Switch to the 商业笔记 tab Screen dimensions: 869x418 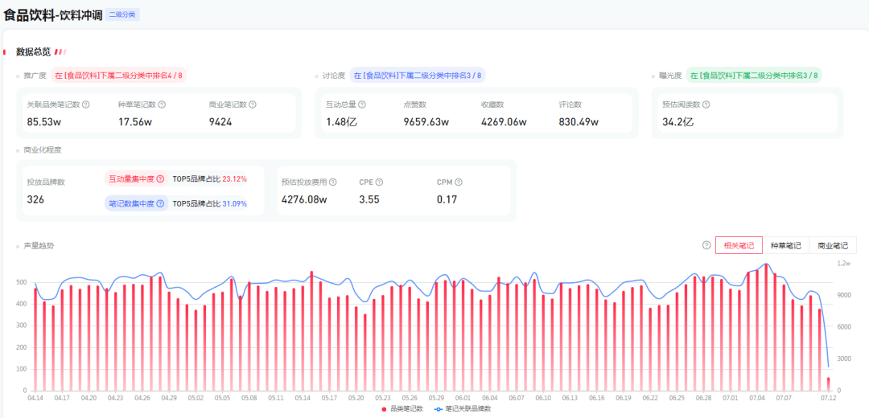point(833,245)
